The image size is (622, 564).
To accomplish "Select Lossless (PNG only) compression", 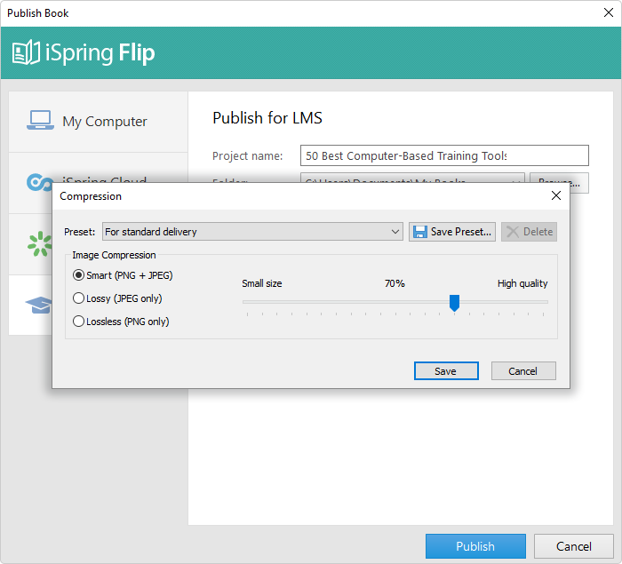I will pos(121,322).
